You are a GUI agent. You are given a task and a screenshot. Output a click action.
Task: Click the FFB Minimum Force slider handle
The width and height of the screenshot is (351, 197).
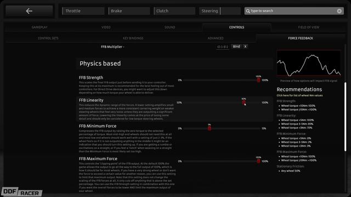tap(210, 129)
